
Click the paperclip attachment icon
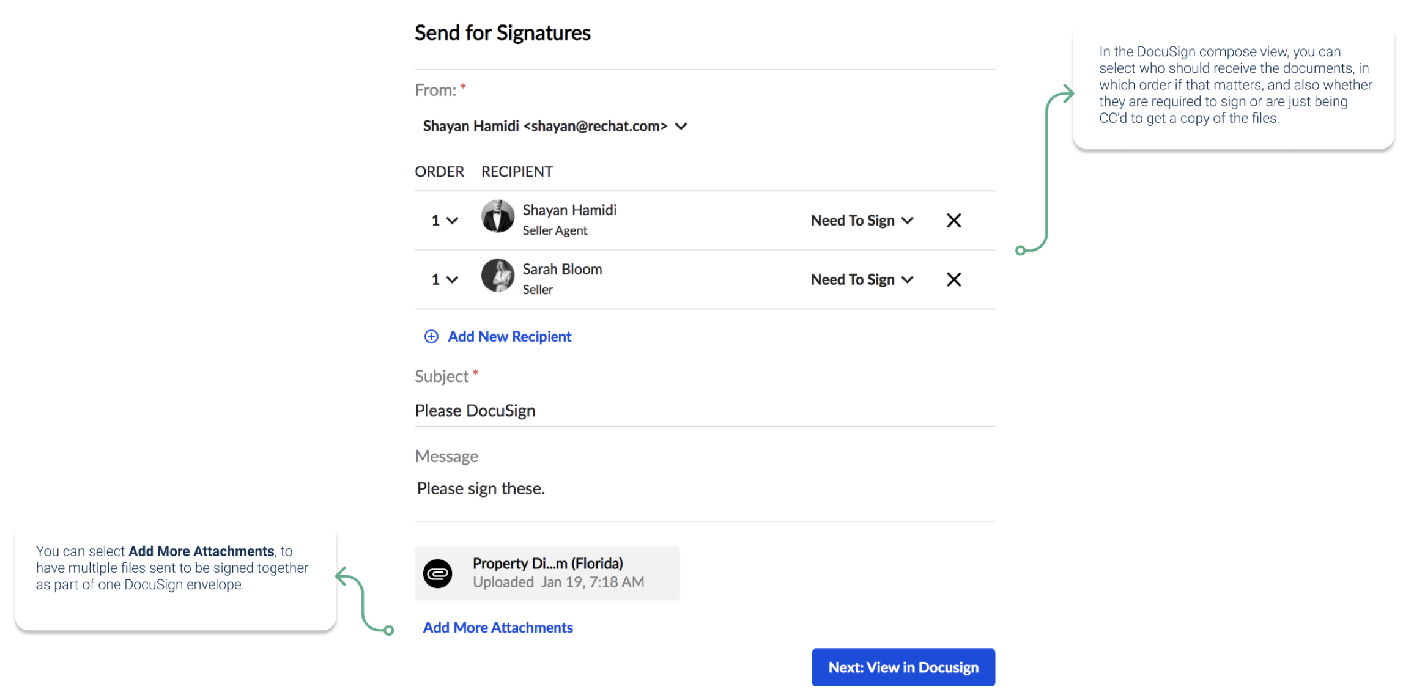click(x=438, y=573)
